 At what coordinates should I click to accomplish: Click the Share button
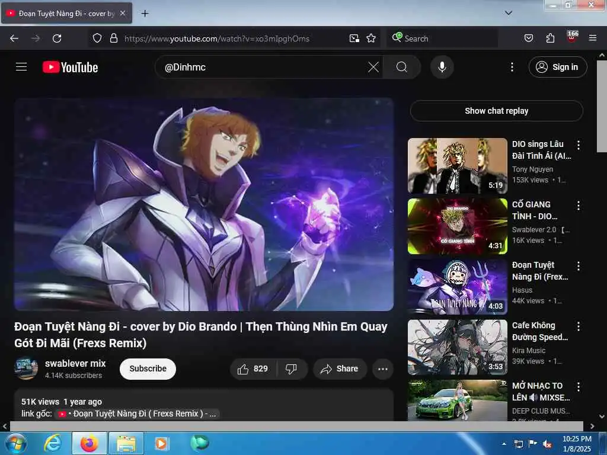click(x=340, y=369)
